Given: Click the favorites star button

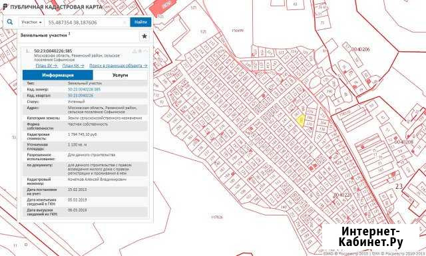Looking at the screenshot, I should click(x=144, y=36).
